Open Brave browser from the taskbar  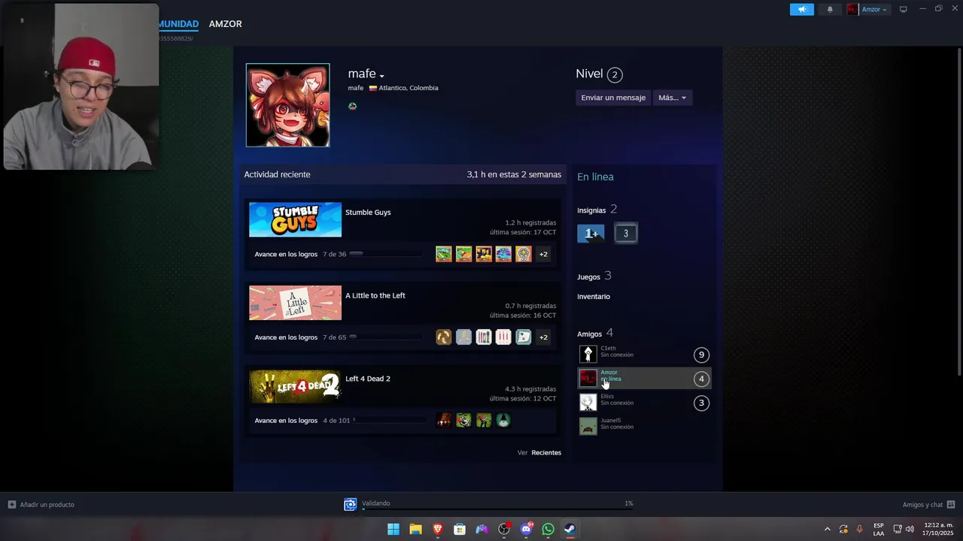(x=437, y=529)
